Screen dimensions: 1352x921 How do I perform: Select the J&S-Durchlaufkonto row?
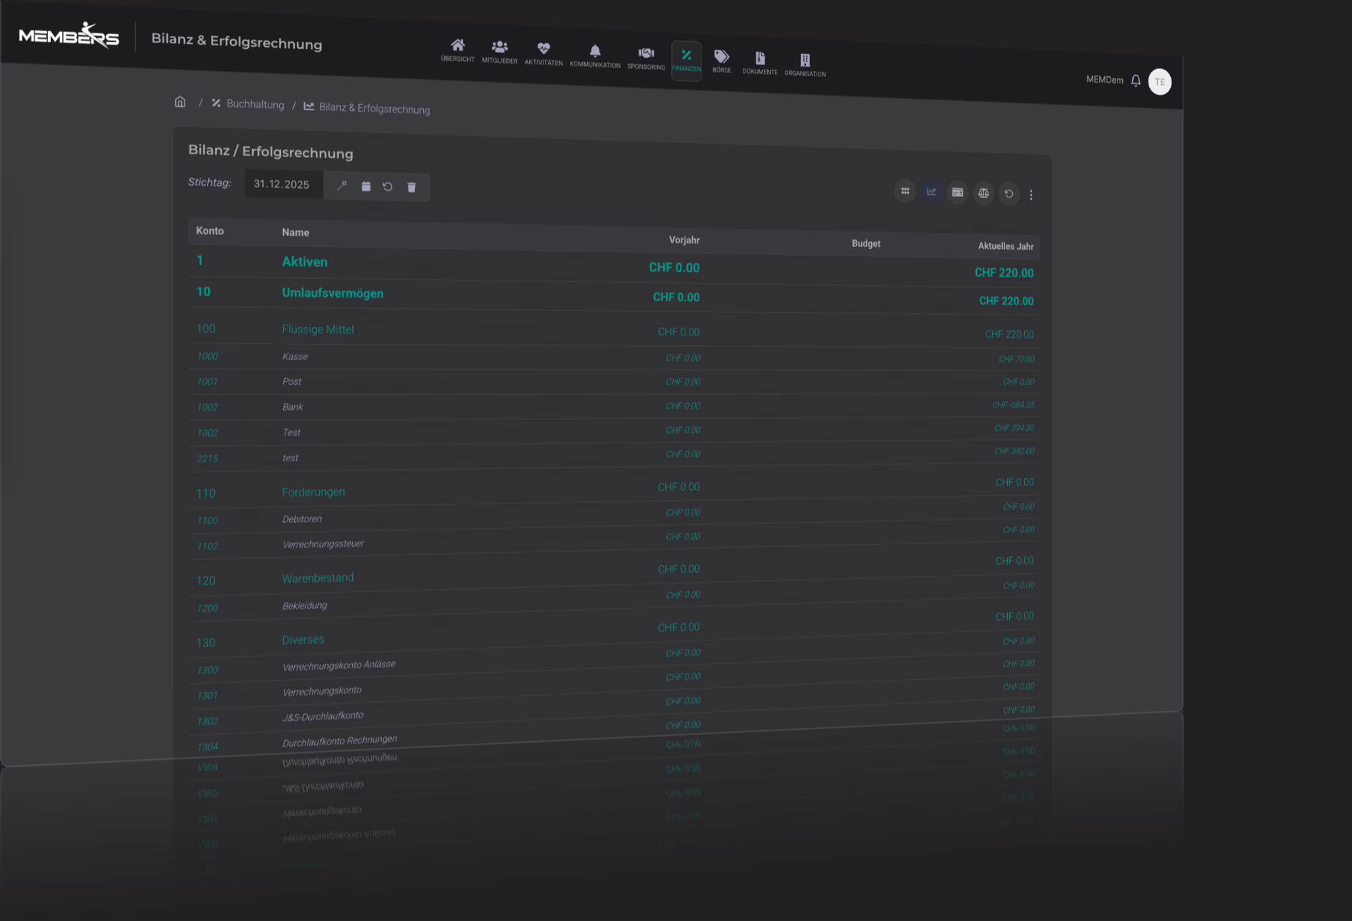point(613,704)
